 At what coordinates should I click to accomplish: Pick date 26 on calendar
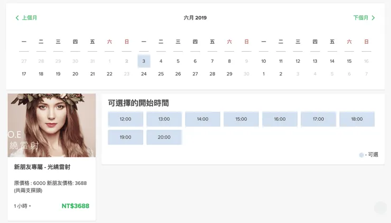[x=178, y=74]
